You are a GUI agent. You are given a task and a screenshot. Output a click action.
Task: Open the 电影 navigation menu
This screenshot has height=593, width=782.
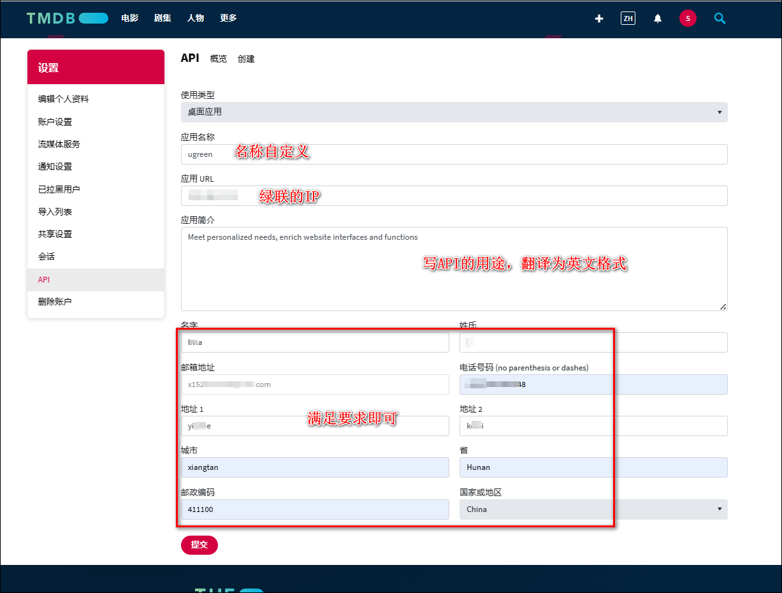point(130,18)
